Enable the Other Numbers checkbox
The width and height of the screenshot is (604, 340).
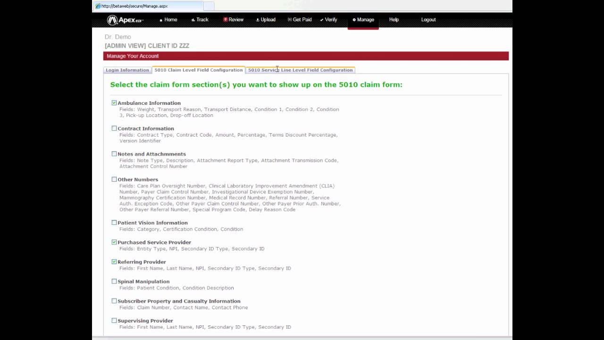[x=114, y=179]
